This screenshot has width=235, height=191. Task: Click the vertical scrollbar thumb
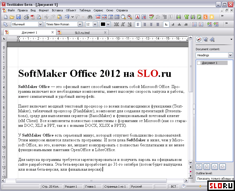190,66
